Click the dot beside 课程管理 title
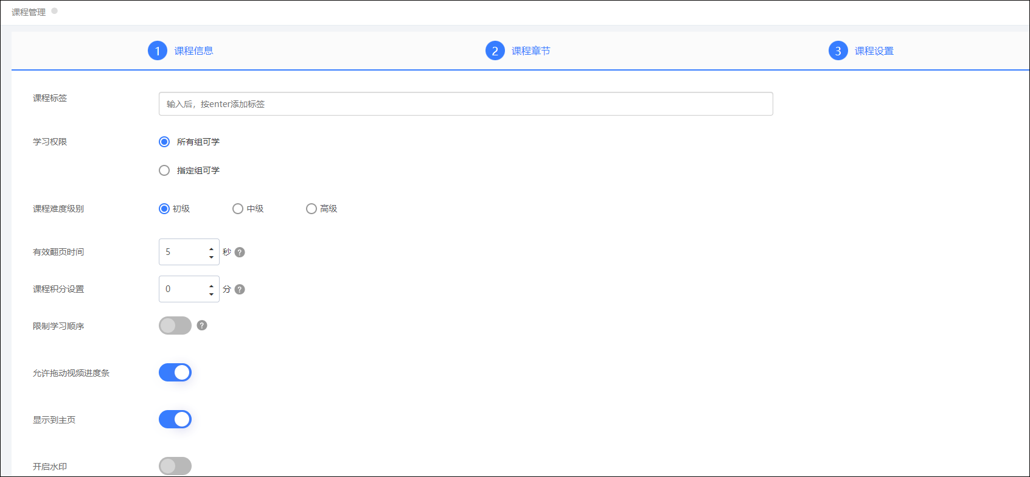The height and width of the screenshot is (477, 1030). pyautogui.click(x=54, y=11)
